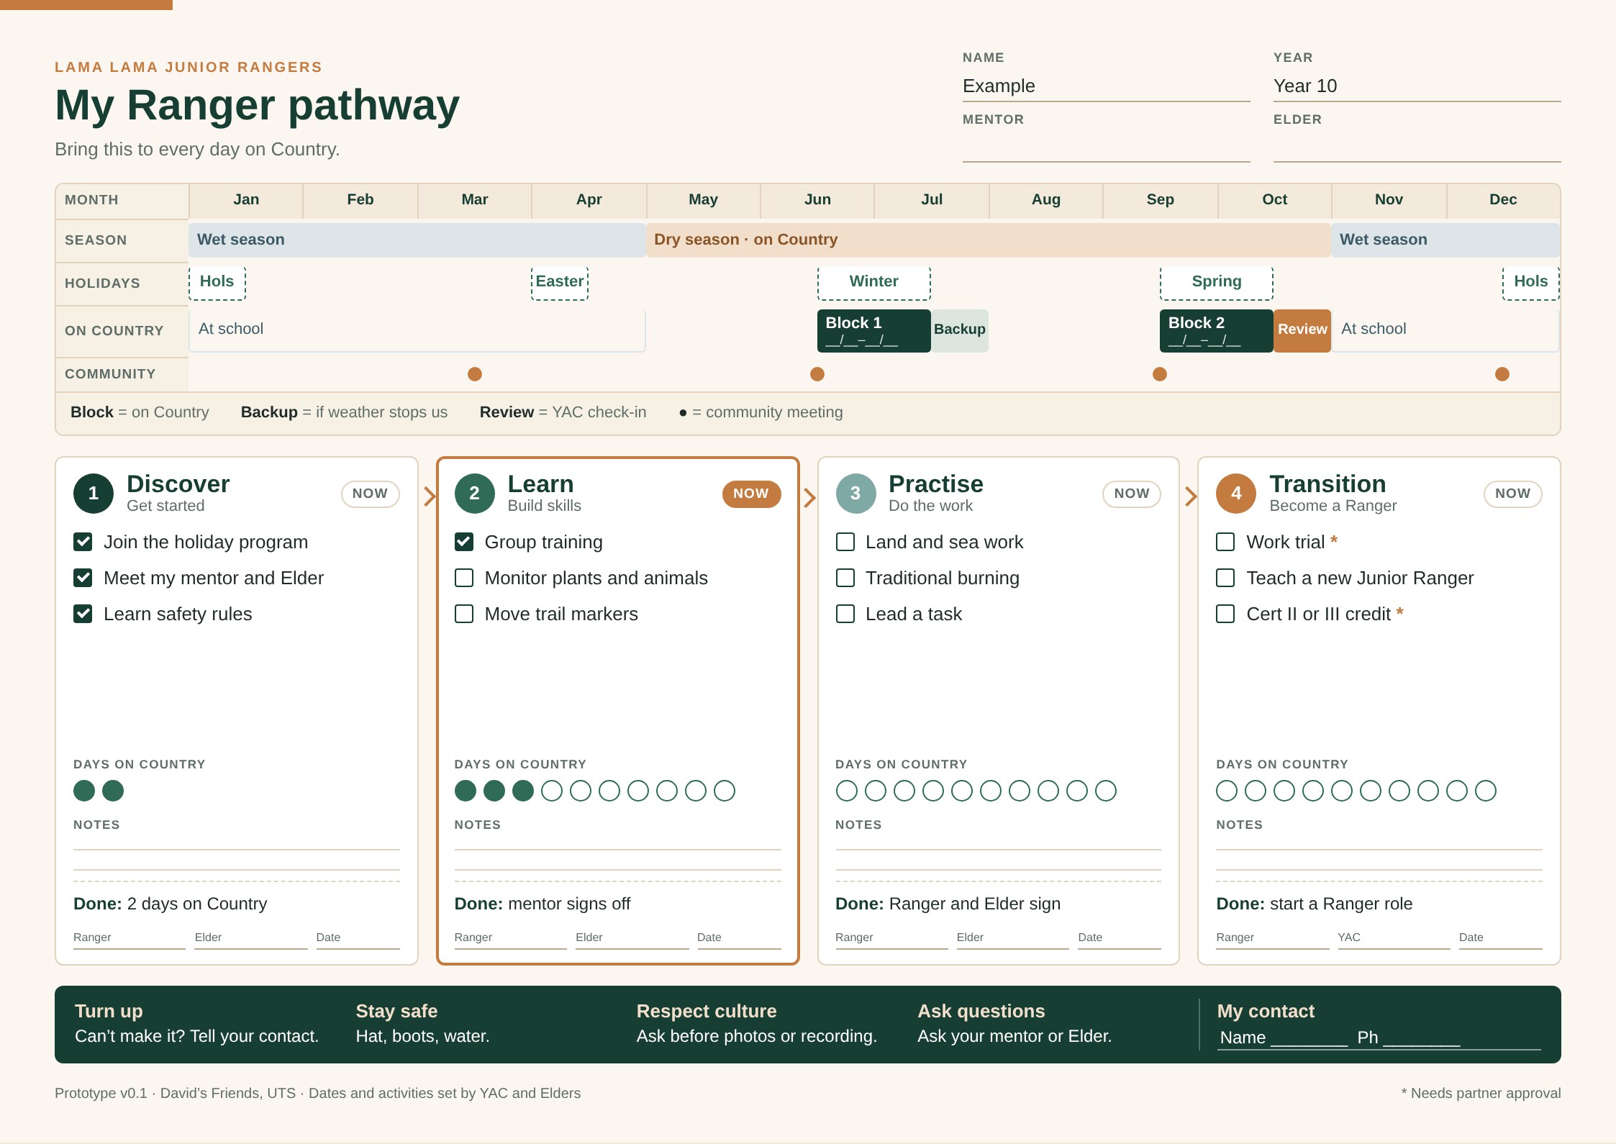Click the stage 3 Practise number circle
Image resolution: width=1616 pixels, height=1144 pixels.
(855, 494)
